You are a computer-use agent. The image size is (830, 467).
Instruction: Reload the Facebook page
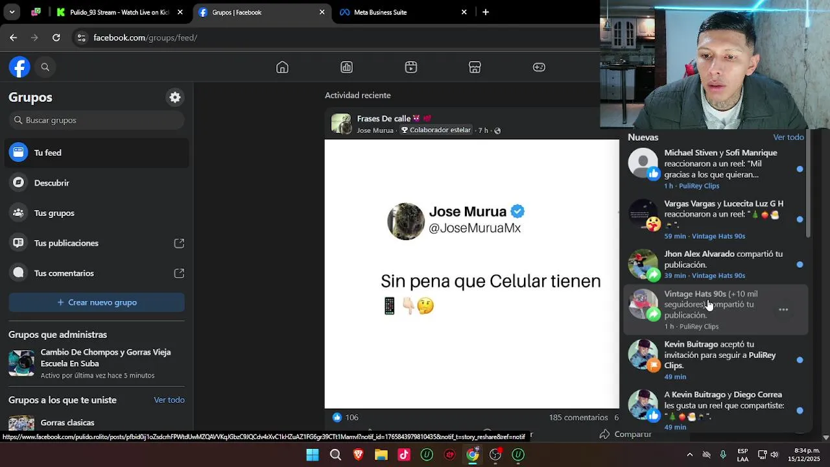click(56, 38)
